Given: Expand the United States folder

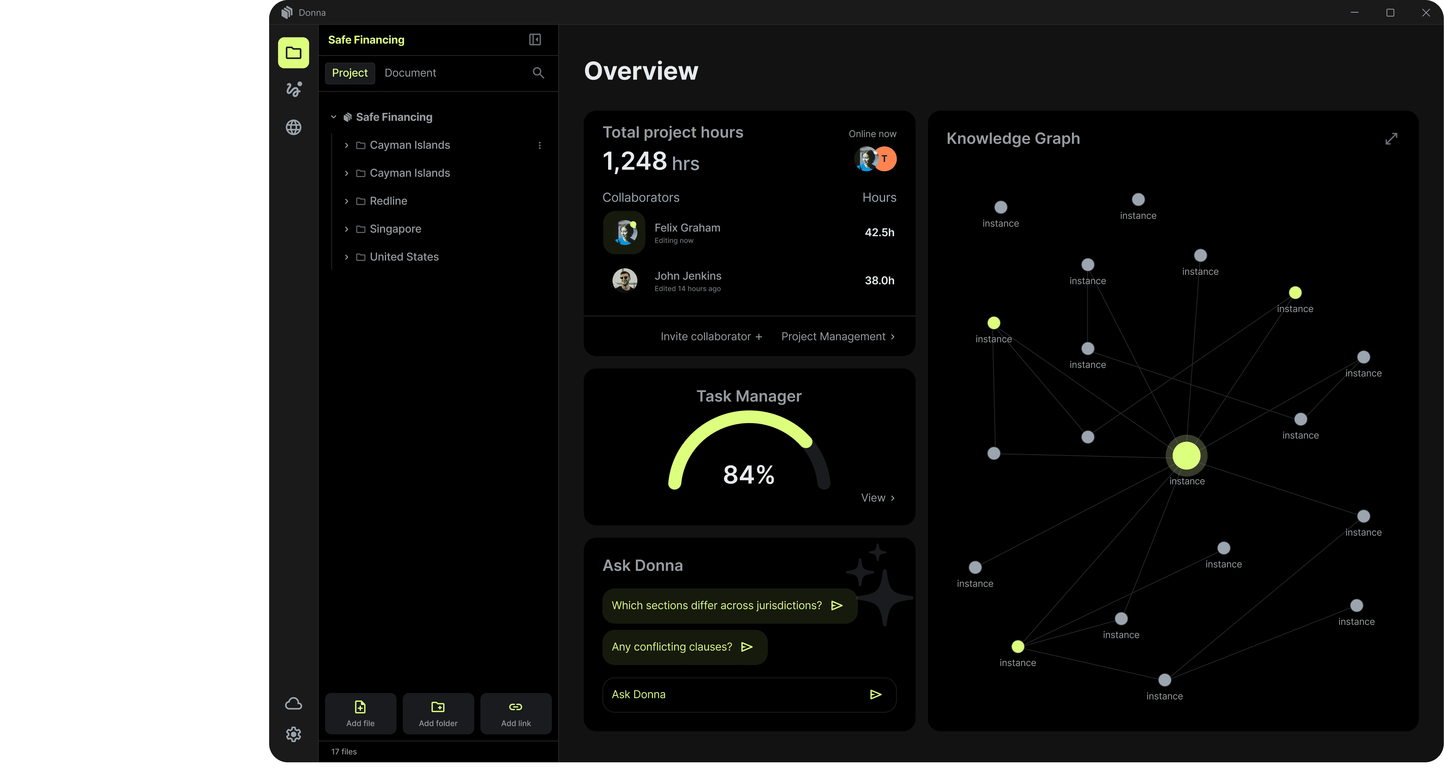Looking at the screenshot, I should pyautogui.click(x=347, y=257).
